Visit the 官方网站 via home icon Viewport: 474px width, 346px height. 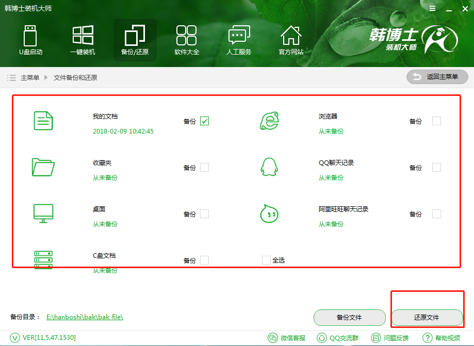[291, 40]
